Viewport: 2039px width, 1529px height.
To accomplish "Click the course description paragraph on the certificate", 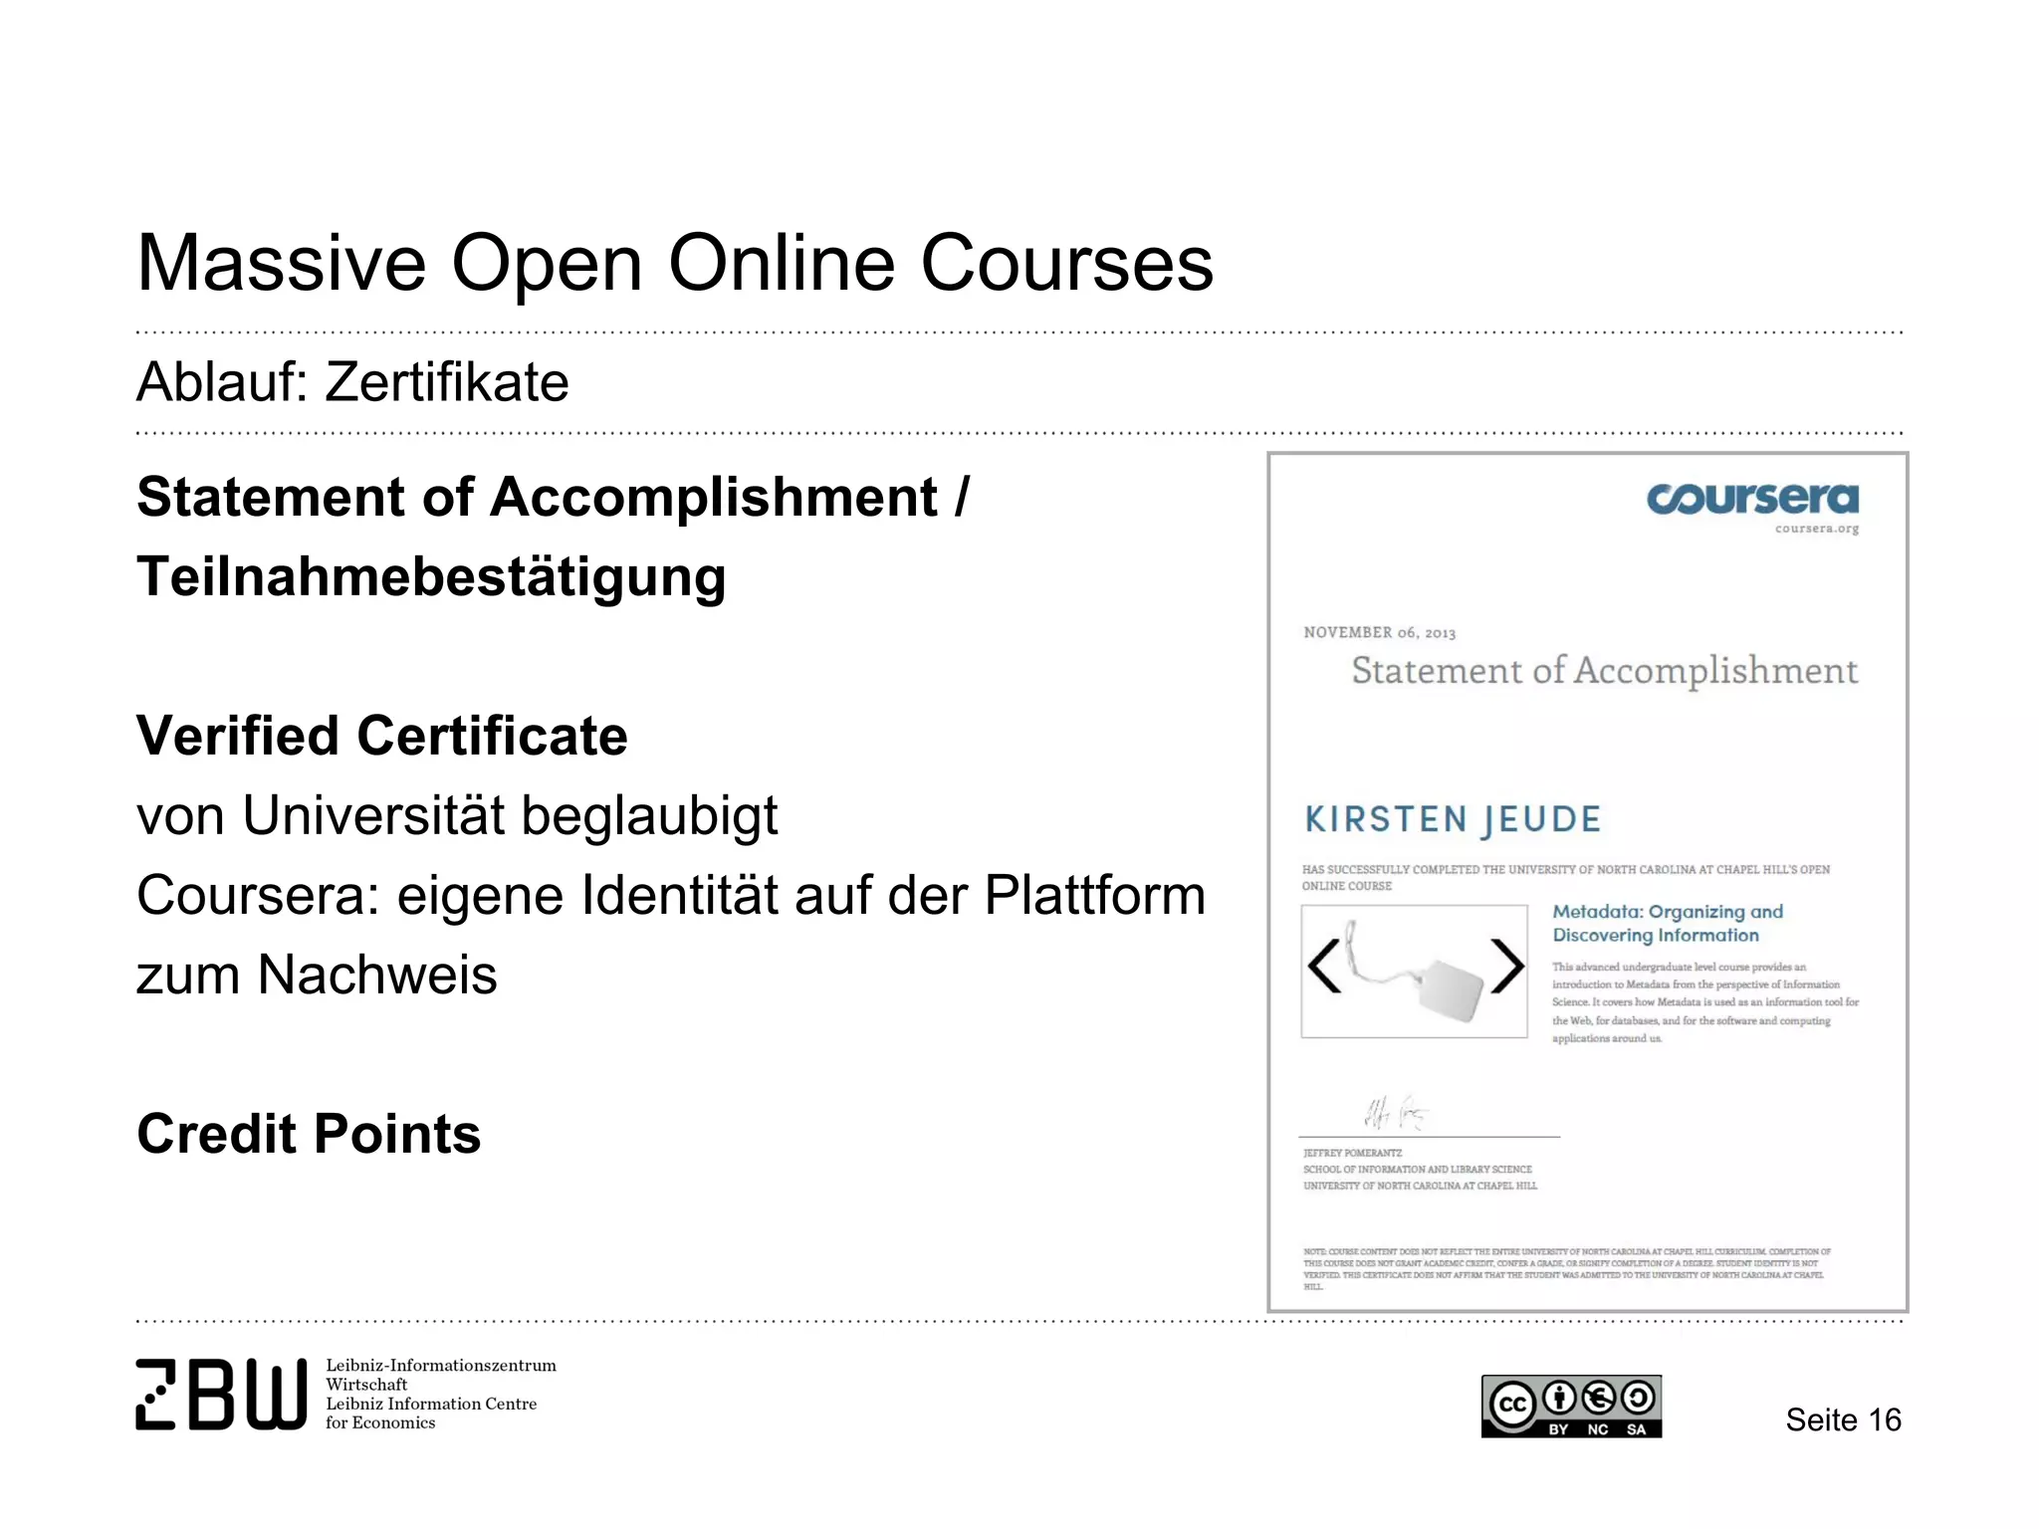I will (x=1705, y=1002).
